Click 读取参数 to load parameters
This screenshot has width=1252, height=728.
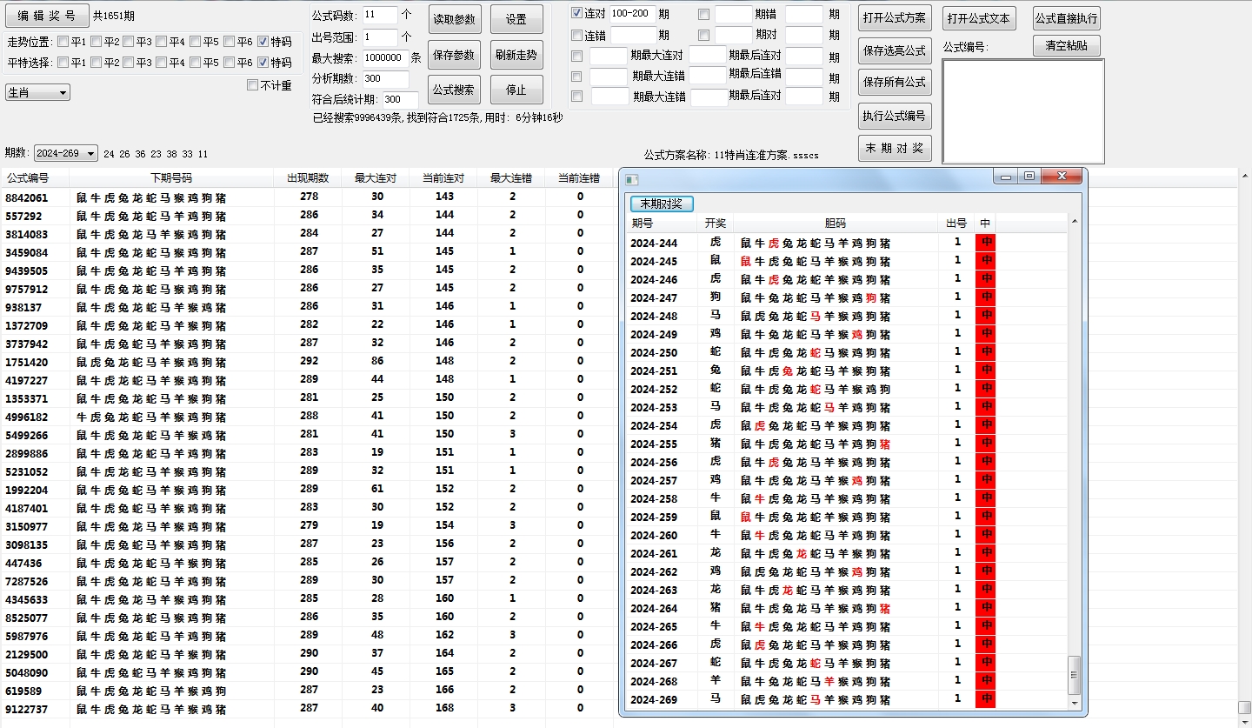tap(454, 19)
